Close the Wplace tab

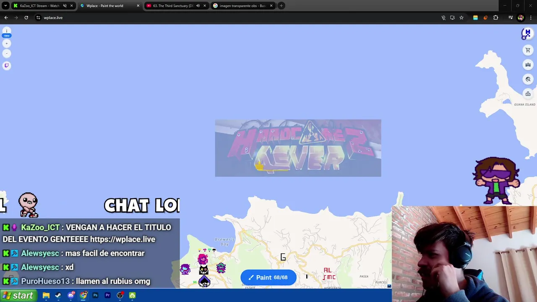coord(138,6)
